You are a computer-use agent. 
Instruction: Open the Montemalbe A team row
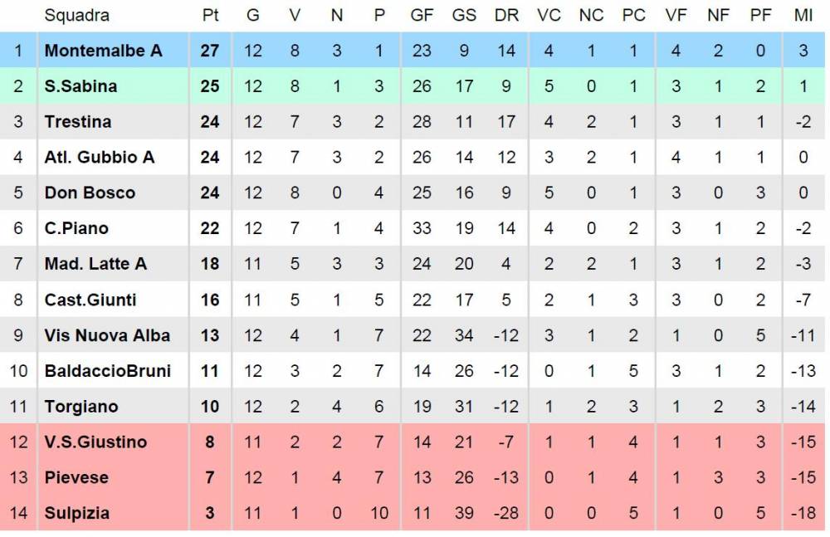(413, 51)
